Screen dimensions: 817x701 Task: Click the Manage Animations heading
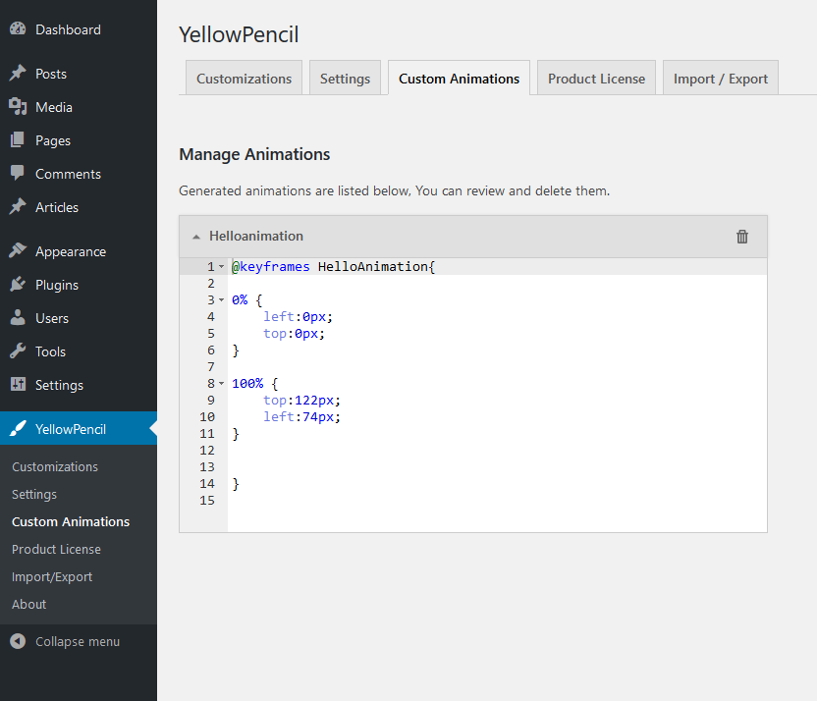[x=254, y=154]
